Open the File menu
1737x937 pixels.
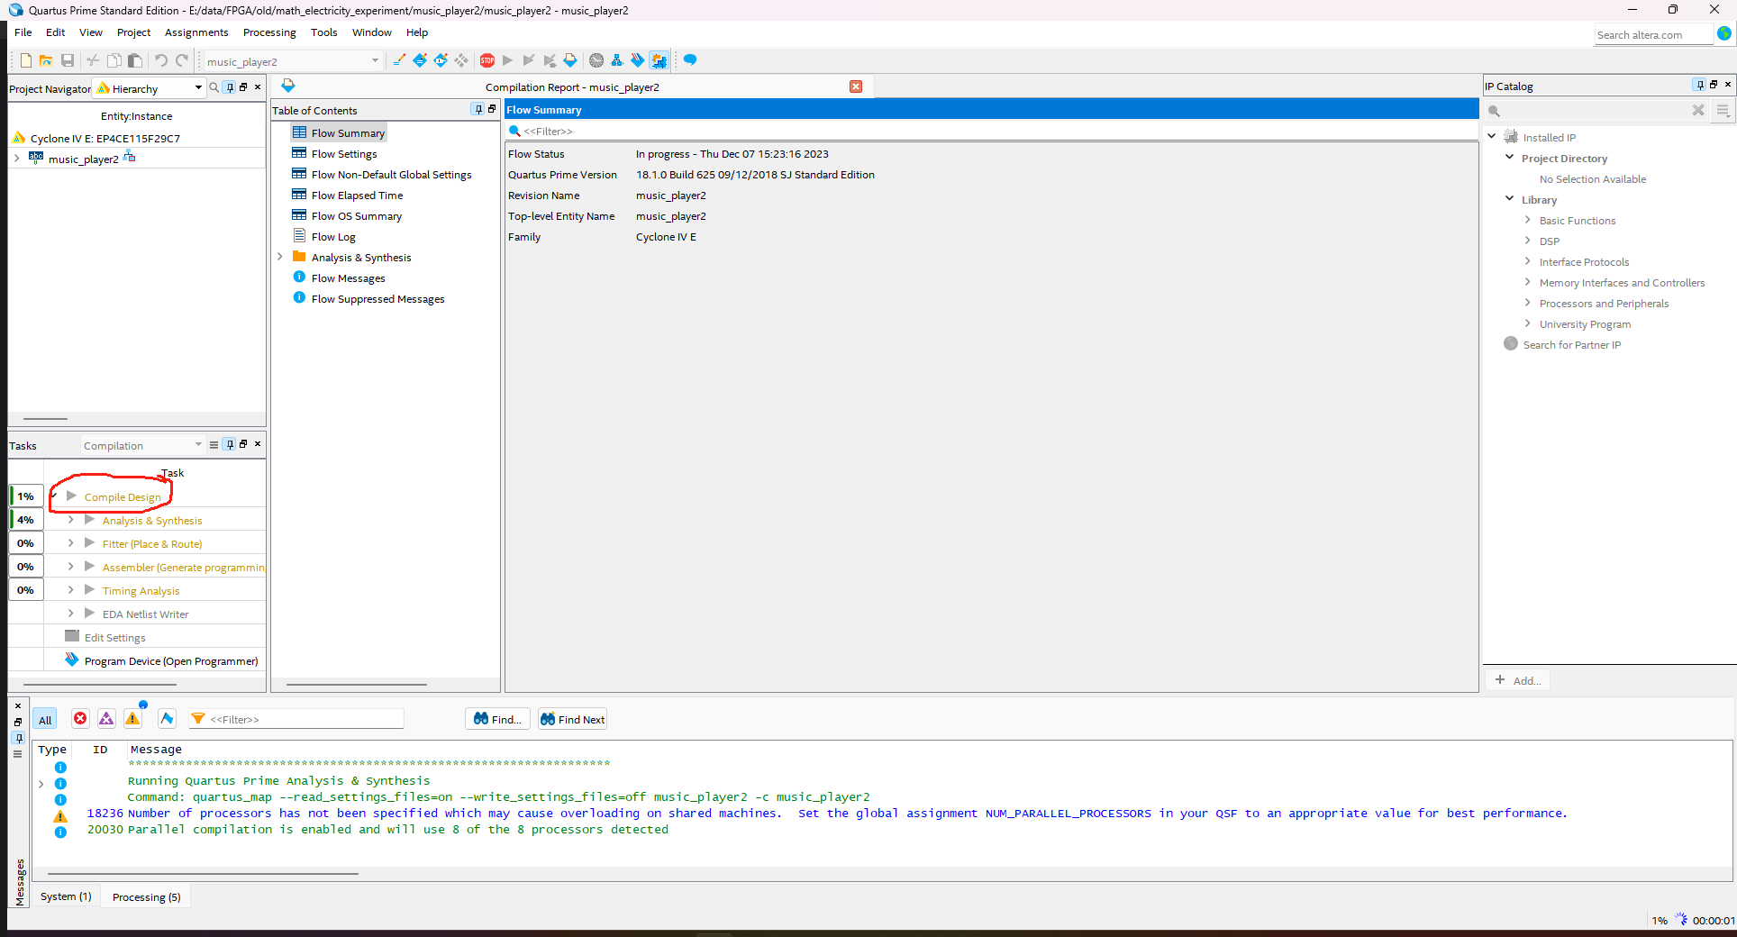(23, 32)
